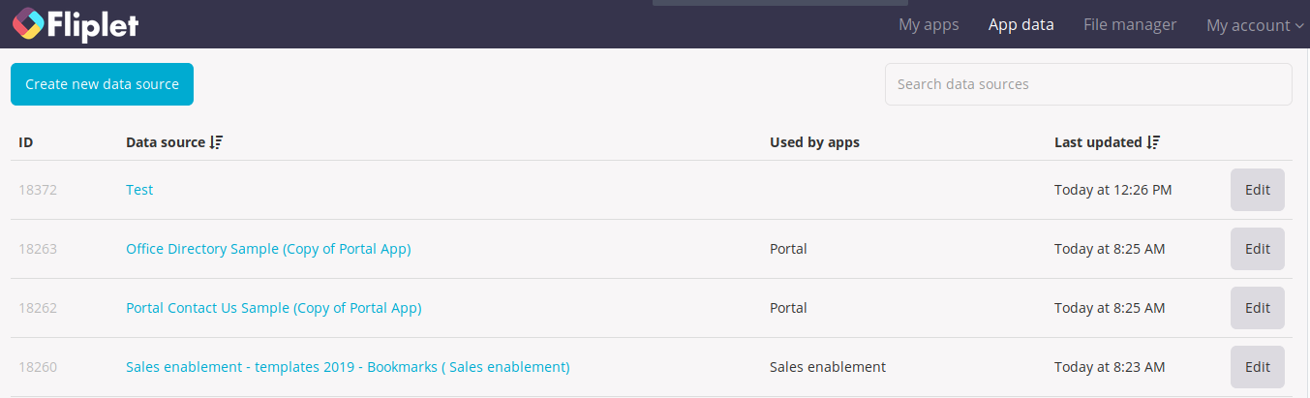
Task: Open Sales enablement Bookmarks data source
Action: tap(348, 367)
